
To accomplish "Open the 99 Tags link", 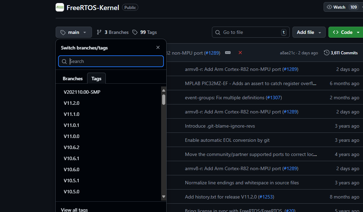I will coord(145,32).
